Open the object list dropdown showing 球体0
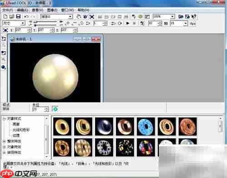Image resolution: width=227 pixels, height=178 pixels. point(57,16)
